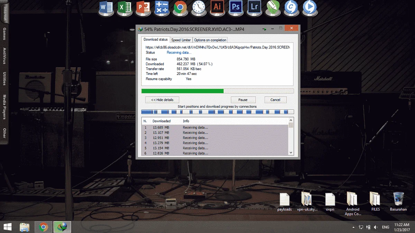Screen dimensions: 415x233
Task: Click the green arrow icon in IDM title bar
Action: [265, 29]
